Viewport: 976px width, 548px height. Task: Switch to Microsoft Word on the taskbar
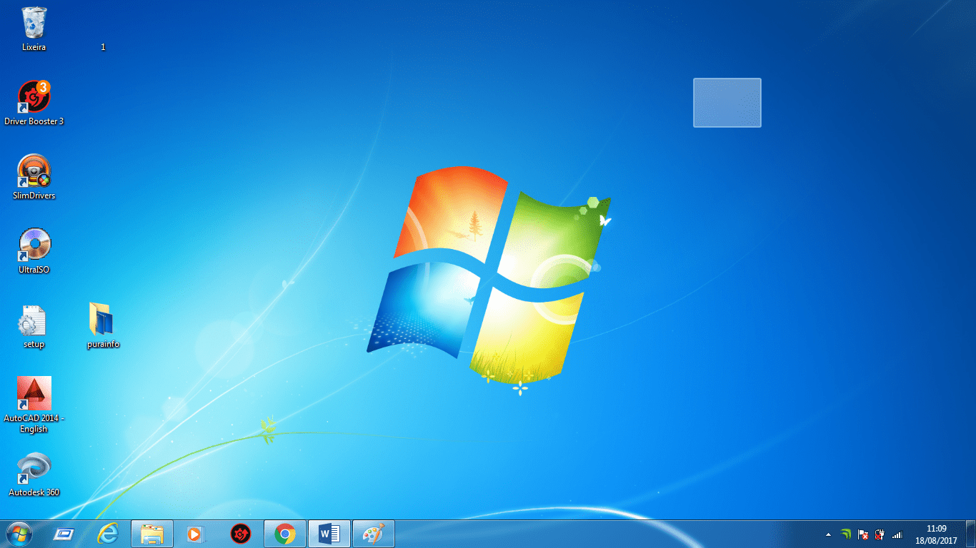pos(329,534)
